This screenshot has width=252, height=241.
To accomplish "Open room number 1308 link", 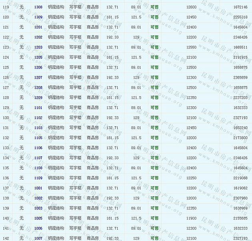I will [x=38, y=7].
